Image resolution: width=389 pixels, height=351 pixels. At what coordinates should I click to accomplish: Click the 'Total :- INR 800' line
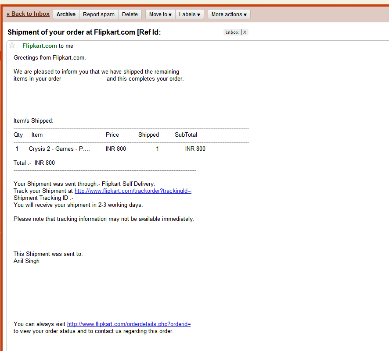tap(34, 163)
